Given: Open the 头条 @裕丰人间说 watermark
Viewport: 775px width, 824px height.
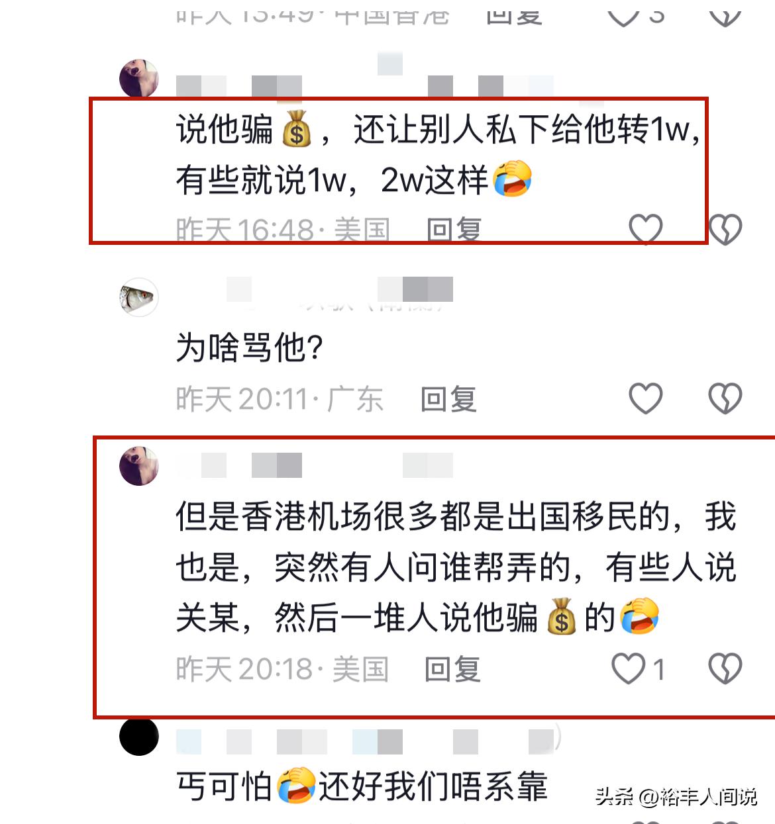Looking at the screenshot, I should click(x=676, y=796).
